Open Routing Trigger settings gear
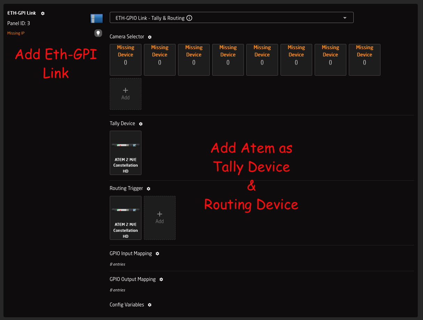This screenshot has height=320, width=423. tap(148, 189)
